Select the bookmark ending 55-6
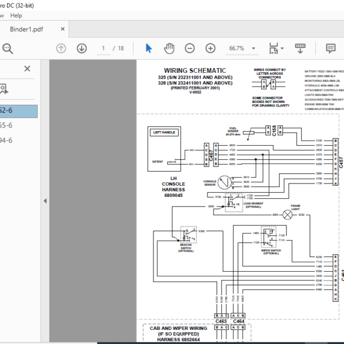The image size is (344, 344). 6,125
